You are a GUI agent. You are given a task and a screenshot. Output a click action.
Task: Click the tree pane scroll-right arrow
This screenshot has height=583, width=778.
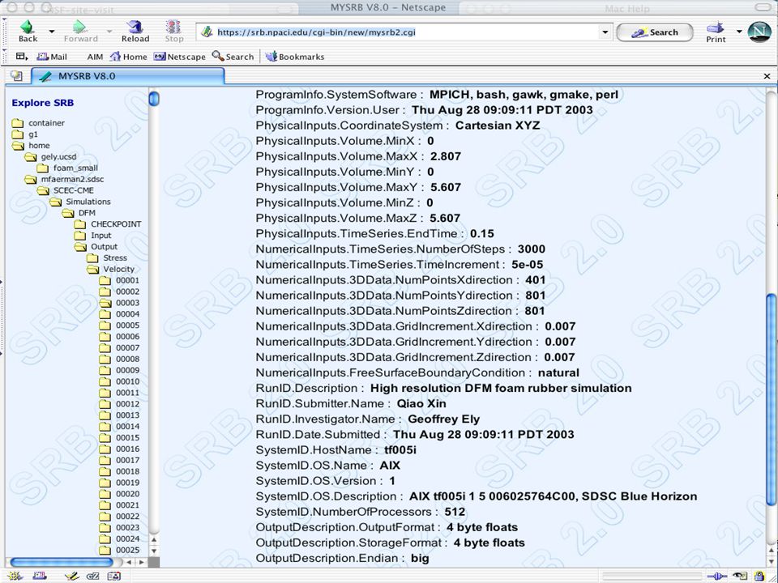click(x=141, y=562)
